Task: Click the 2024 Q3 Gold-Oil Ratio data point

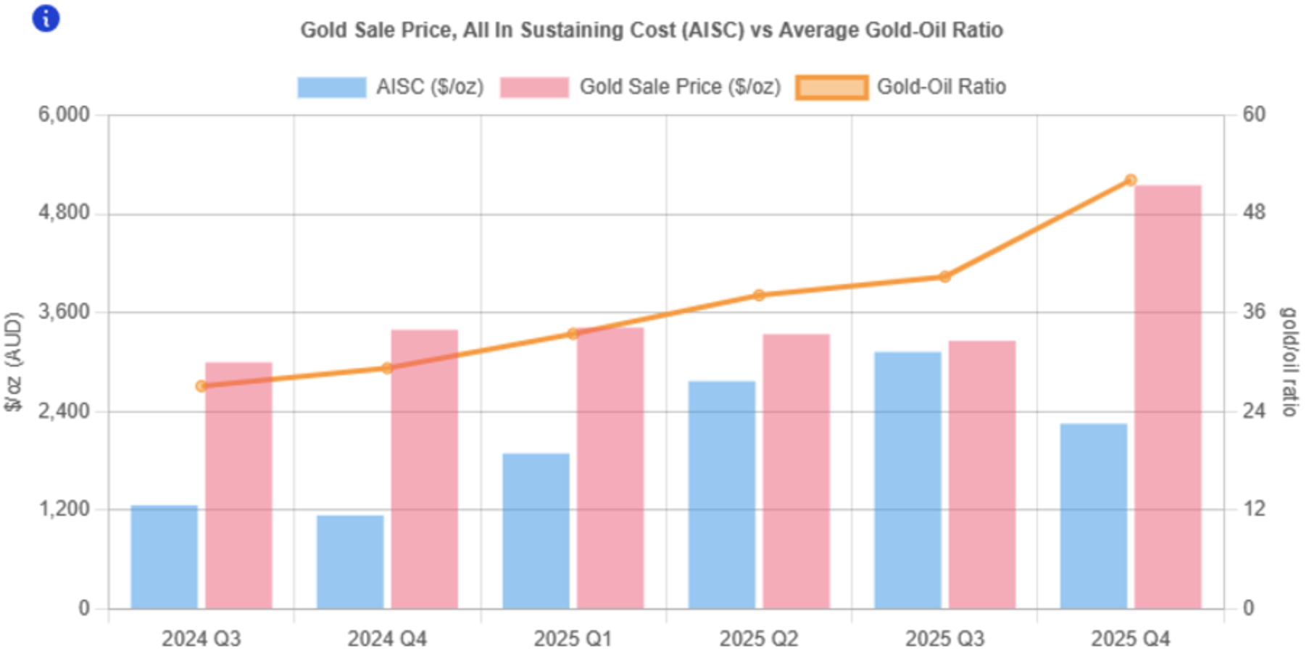Action: tap(201, 386)
